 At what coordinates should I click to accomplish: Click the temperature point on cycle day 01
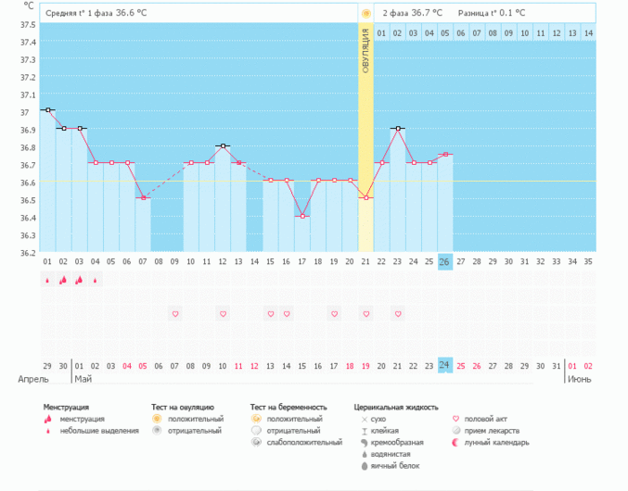47,110
